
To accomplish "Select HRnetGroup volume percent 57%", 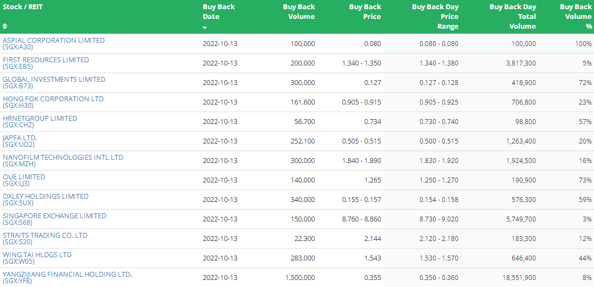I will (586, 121).
